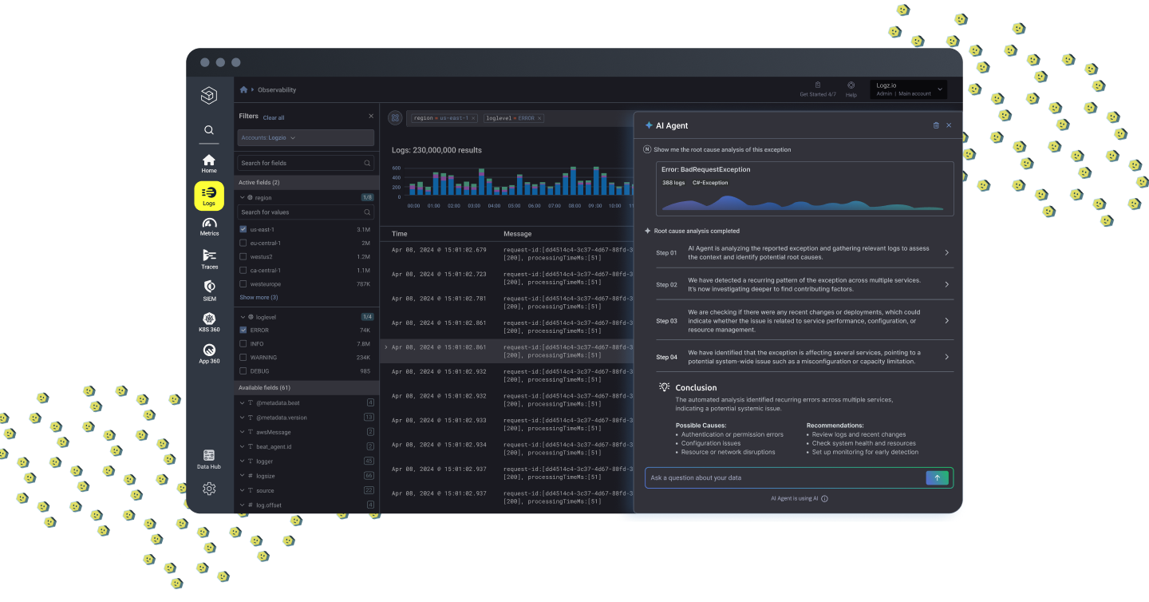The height and width of the screenshot is (602, 1149).
Task: Click the home breadcrumb icon
Action: (244, 90)
